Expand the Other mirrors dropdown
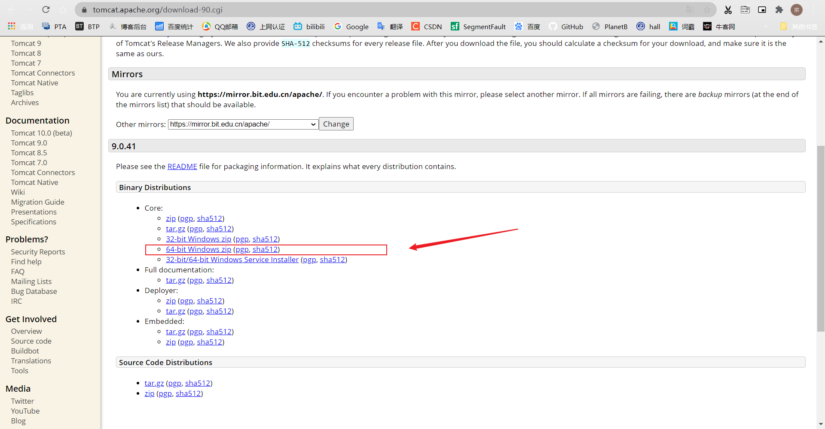The image size is (825, 429). 243,124
